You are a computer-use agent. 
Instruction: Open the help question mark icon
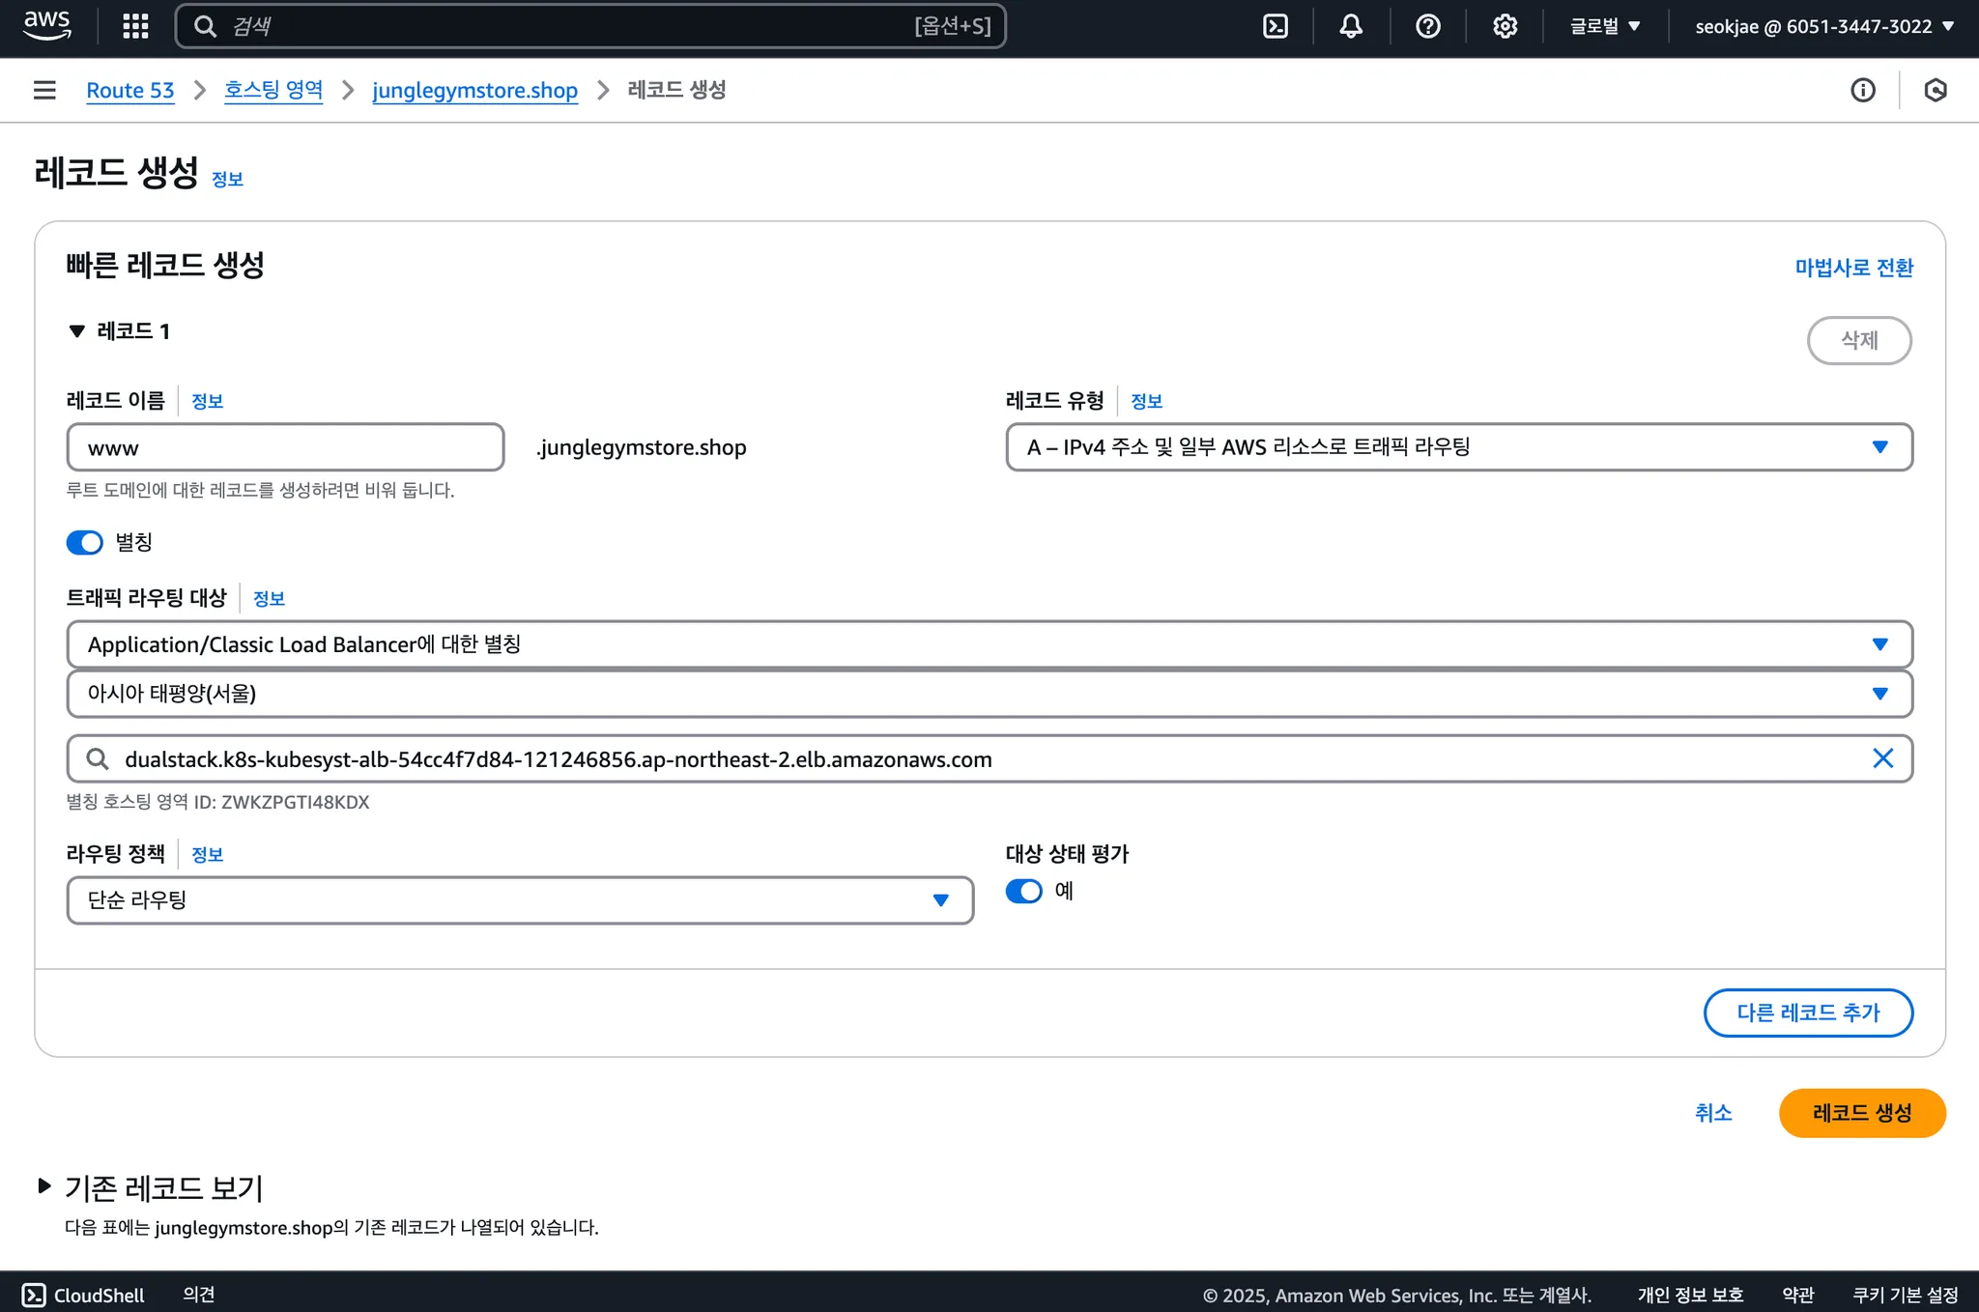tap(1427, 26)
